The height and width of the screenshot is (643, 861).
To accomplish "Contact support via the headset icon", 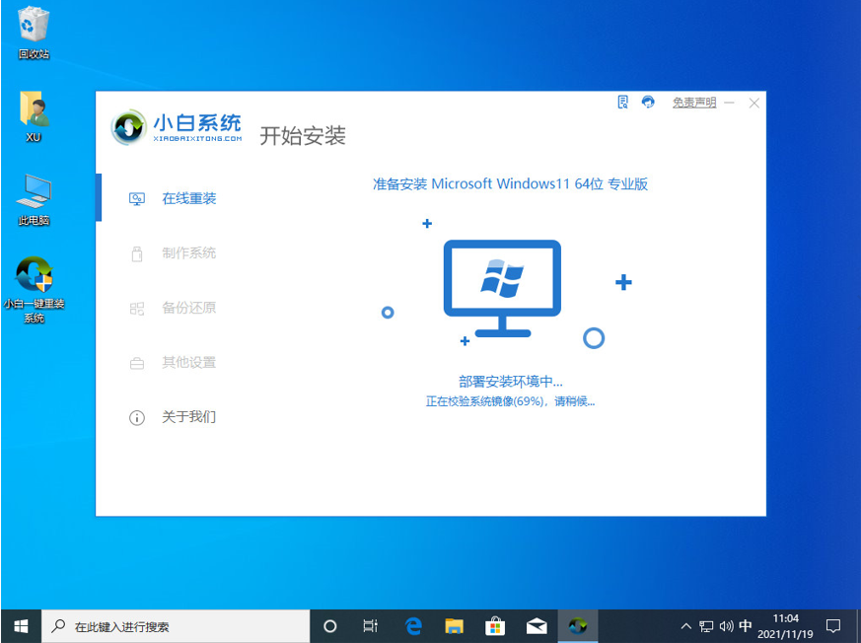I will click(x=648, y=102).
